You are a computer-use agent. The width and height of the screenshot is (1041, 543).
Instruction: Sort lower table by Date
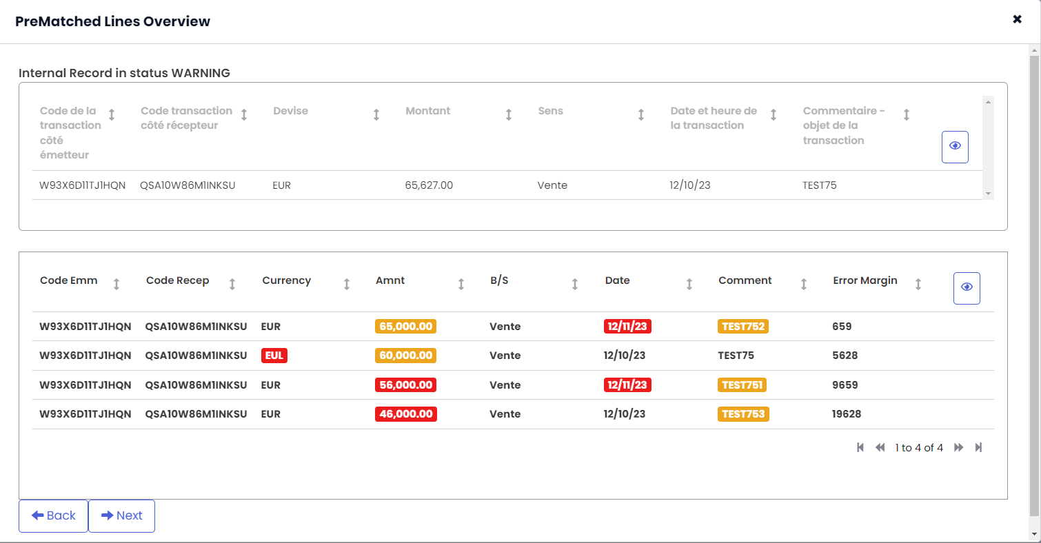pyautogui.click(x=689, y=284)
